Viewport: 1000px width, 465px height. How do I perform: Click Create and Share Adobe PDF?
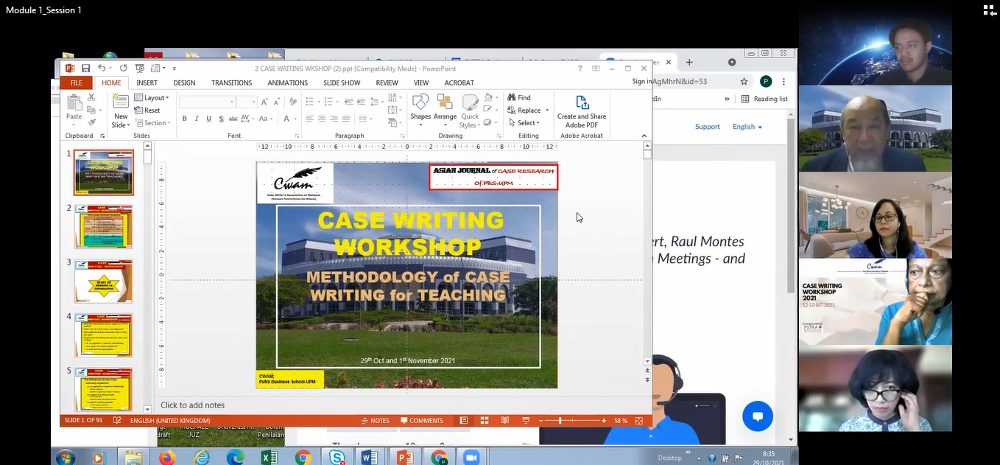(582, 111)
